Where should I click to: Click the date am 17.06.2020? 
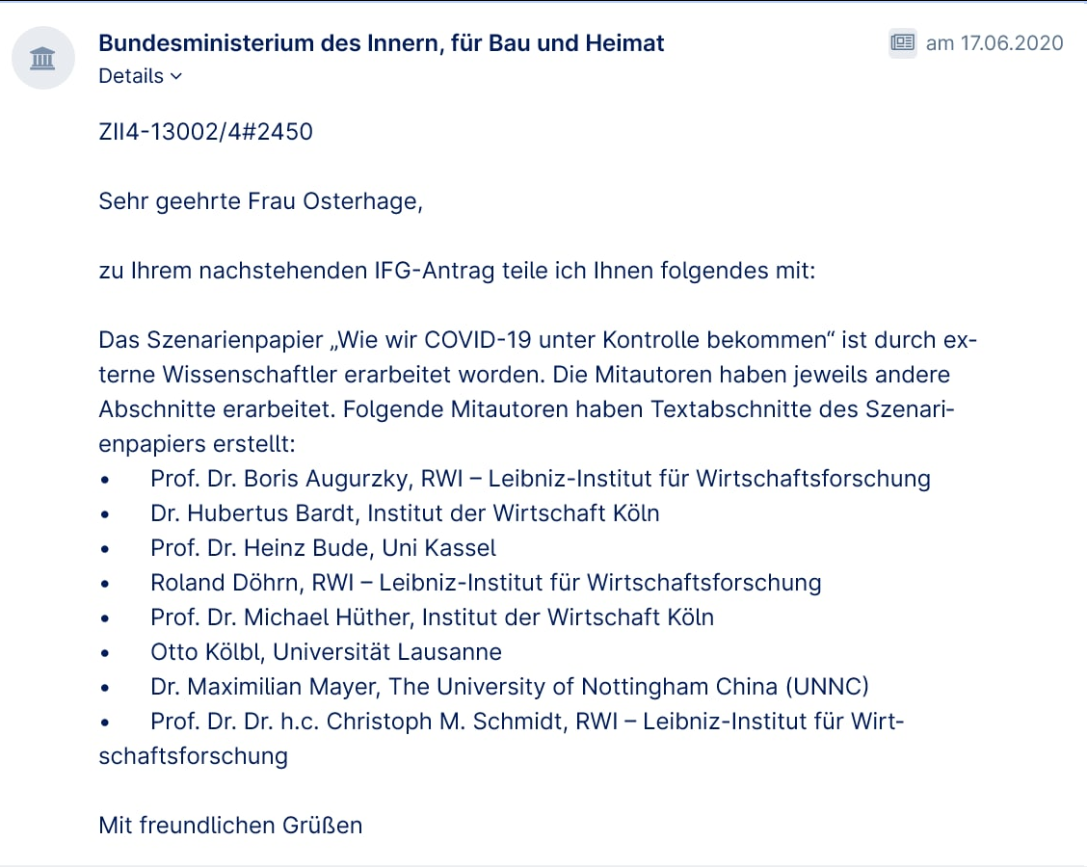994,43
